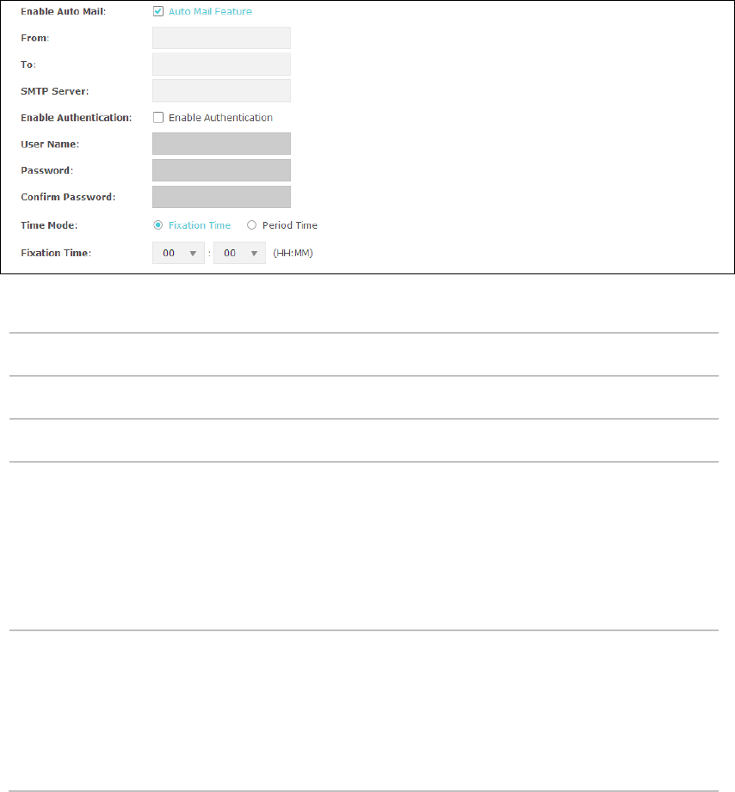The height and width of the screenshot is (792, 735).
Task: Click the Auto Mail Feature label text
Action: [x=210, y=11]
